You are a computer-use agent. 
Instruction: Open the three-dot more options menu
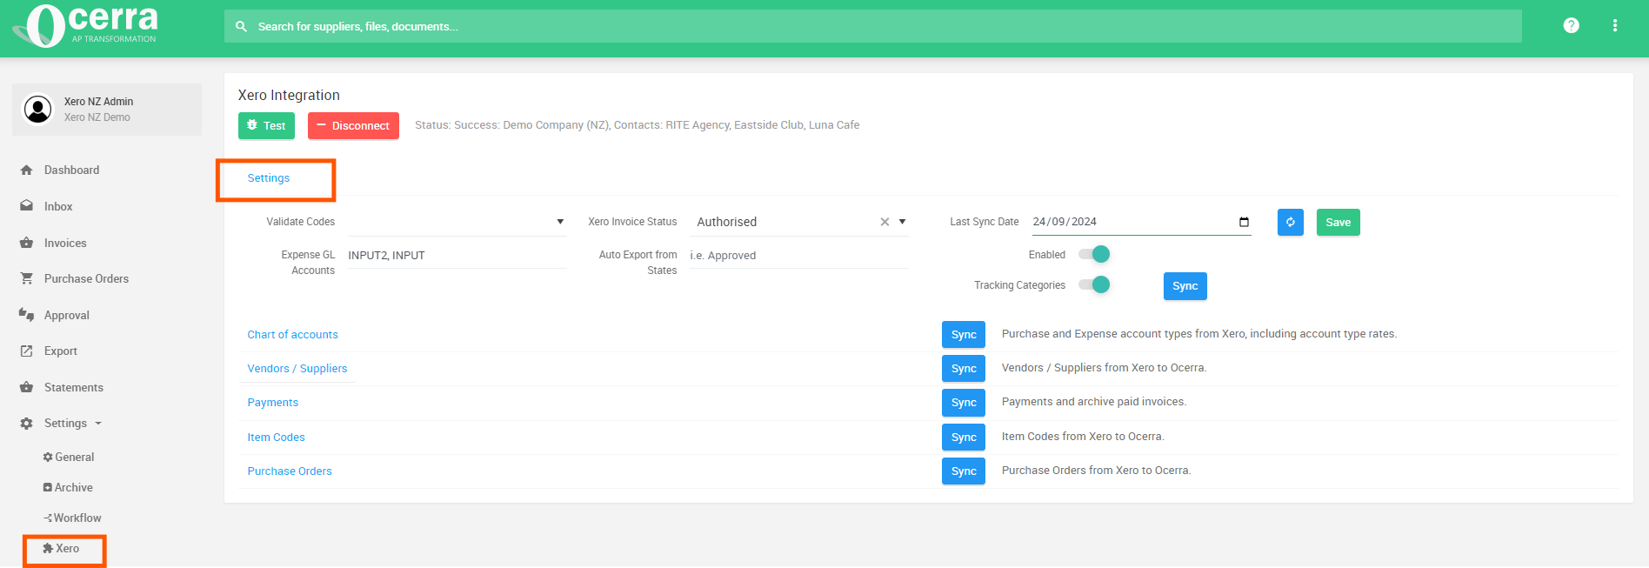click(1615, 26)
